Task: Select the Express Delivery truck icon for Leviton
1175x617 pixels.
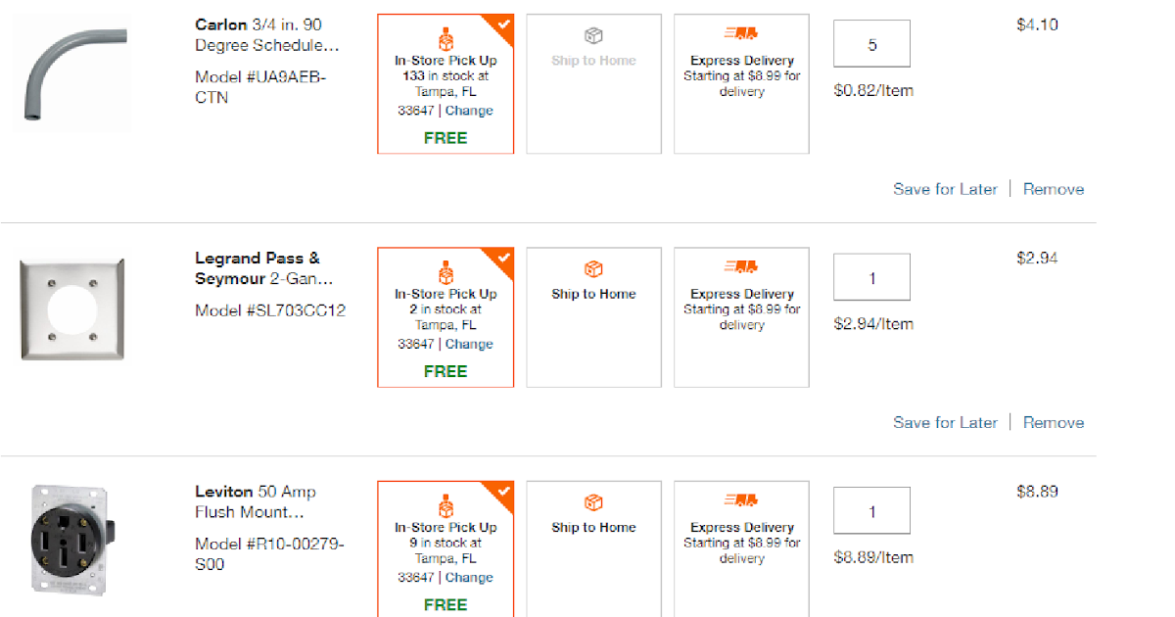Action: pyautogui.click(x=741, y=500)
